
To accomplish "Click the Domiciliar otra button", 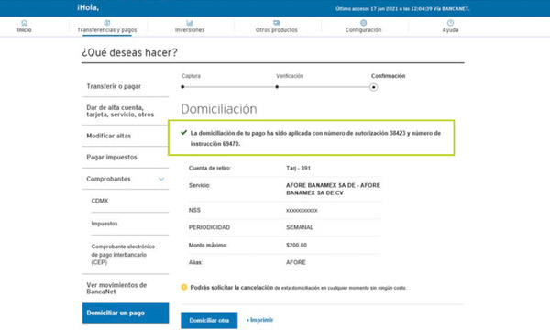I will [x=209, y=320].
